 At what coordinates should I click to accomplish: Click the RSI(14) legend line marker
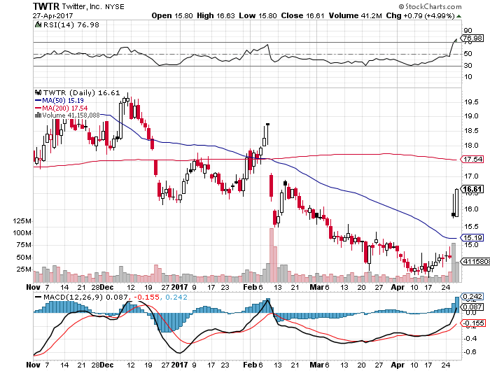pos(37,25)
